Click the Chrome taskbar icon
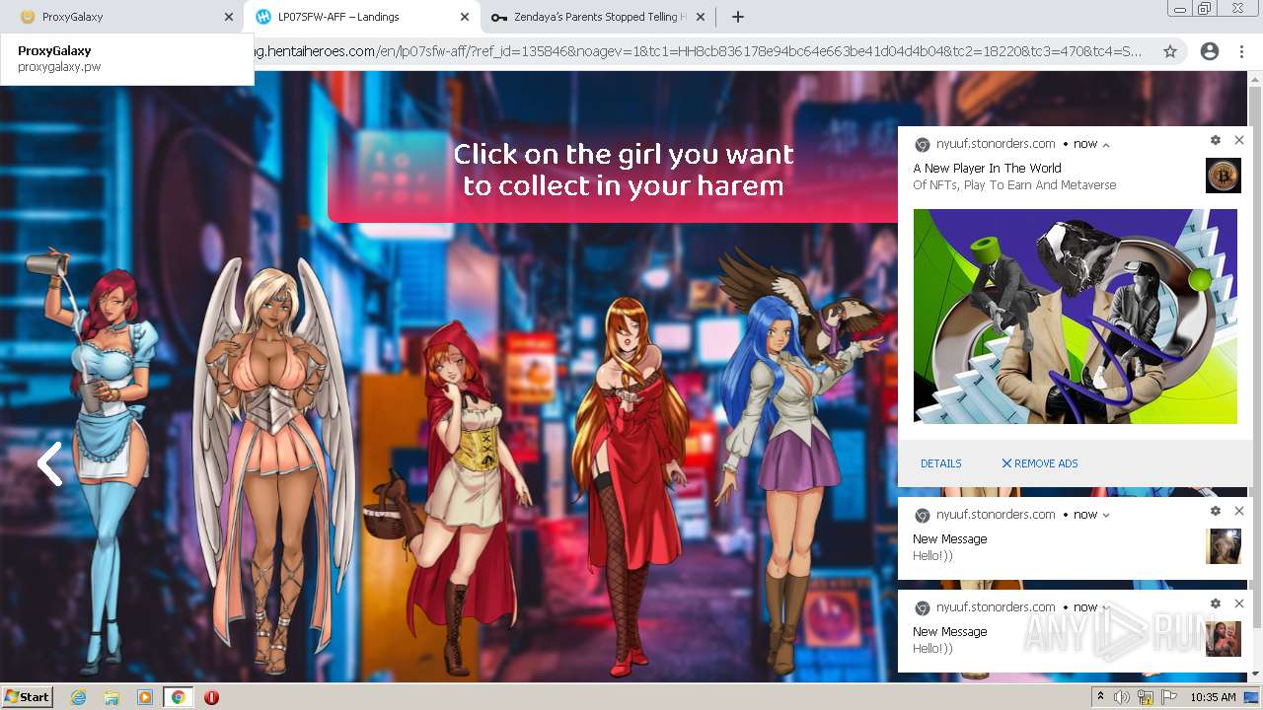The width and height of the screenshot is (1263, 710). click(178, 697)
